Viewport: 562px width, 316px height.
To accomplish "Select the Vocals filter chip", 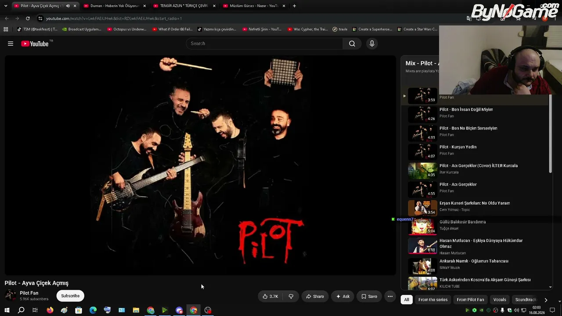I will pyautogui.click(x=500, y=300).
